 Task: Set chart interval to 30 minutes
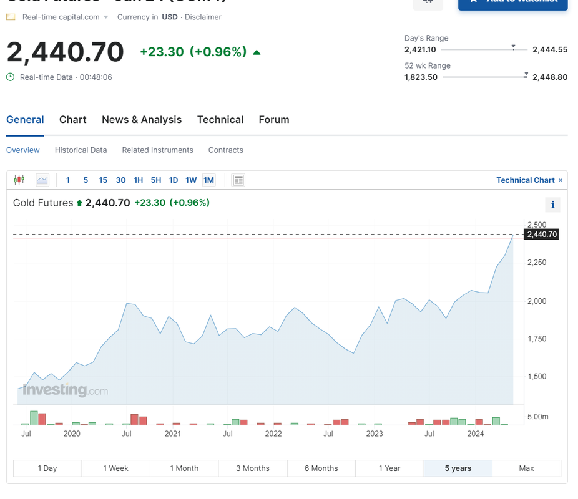tap(120, 180)
